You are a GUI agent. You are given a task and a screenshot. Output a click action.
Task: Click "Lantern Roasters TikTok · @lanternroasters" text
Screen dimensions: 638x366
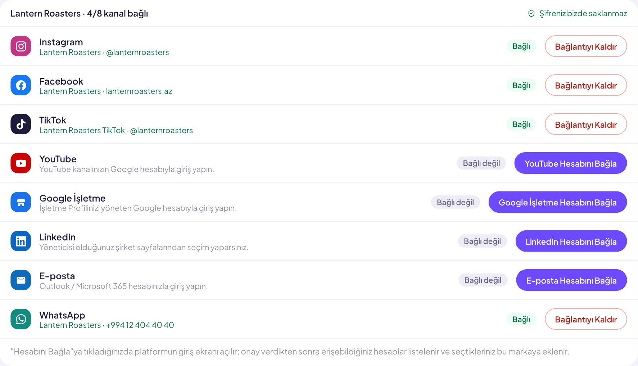tap(116, 130)
